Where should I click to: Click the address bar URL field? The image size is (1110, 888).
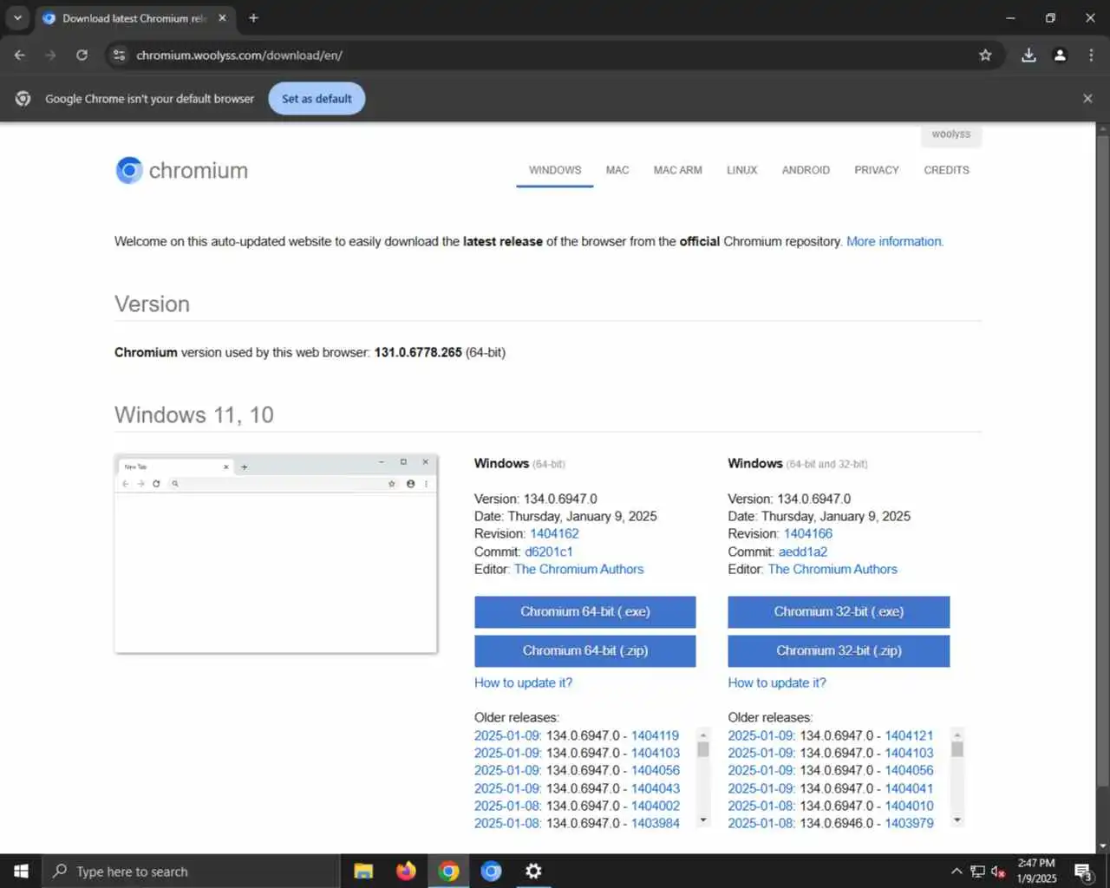click(x=555, y=55)
